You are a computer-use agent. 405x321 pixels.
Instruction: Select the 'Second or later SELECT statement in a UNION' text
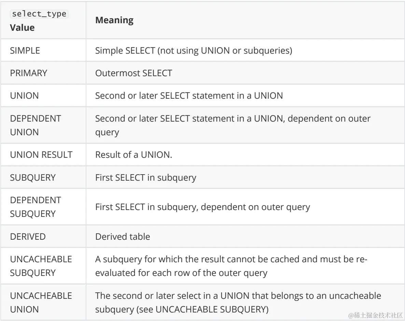coord(189,96)
